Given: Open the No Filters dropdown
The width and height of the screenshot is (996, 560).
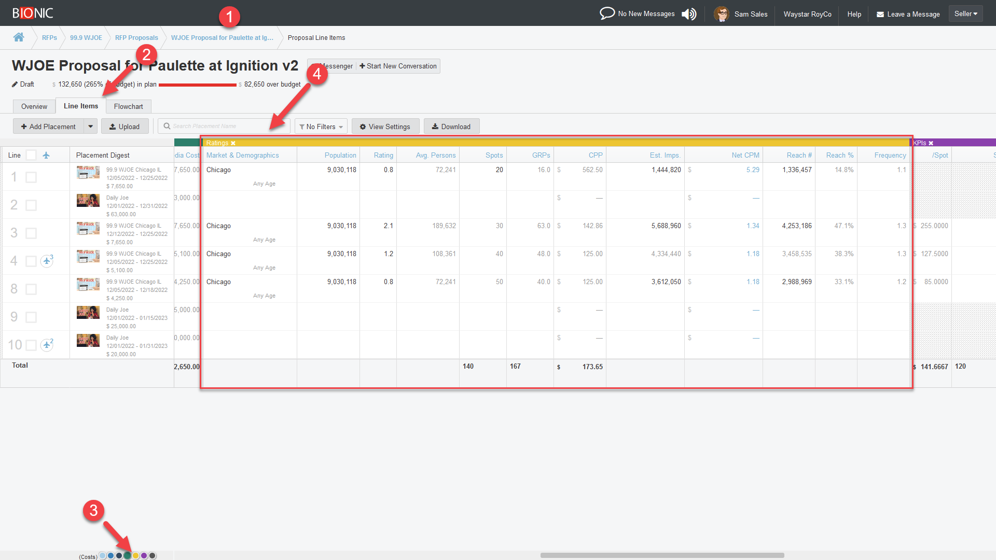Looking at the screenshot, I should coord(321,127).
